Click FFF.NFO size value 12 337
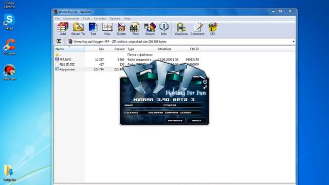 99,60
